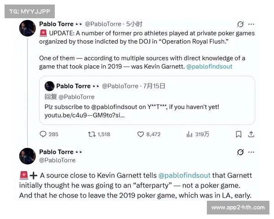274x219 pixels.
Task: Click the Grok icon on second tweet
Action: [x=241, y=152]
